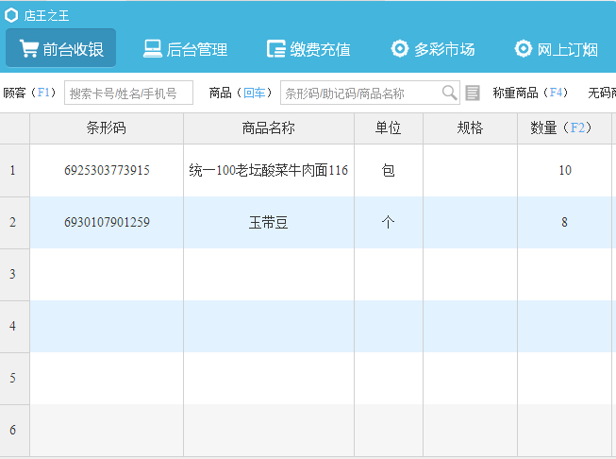616x459 pixels.
Task: Click the 店王之王 hexagon logo icon
Action: (11, 14)
